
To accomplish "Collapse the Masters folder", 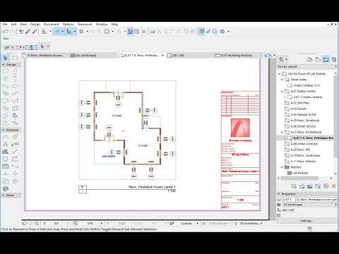I will tap(282, 167).
